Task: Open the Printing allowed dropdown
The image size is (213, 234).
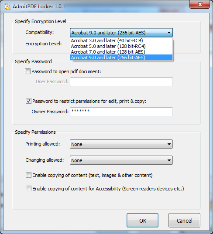Action: [121, 144]
